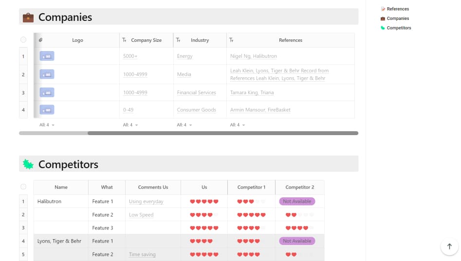Screen dimensions: 461x261
Task: Click the briefcase icon in the sidebar outline
Action: pyautogui.click(x=383, y=18)
